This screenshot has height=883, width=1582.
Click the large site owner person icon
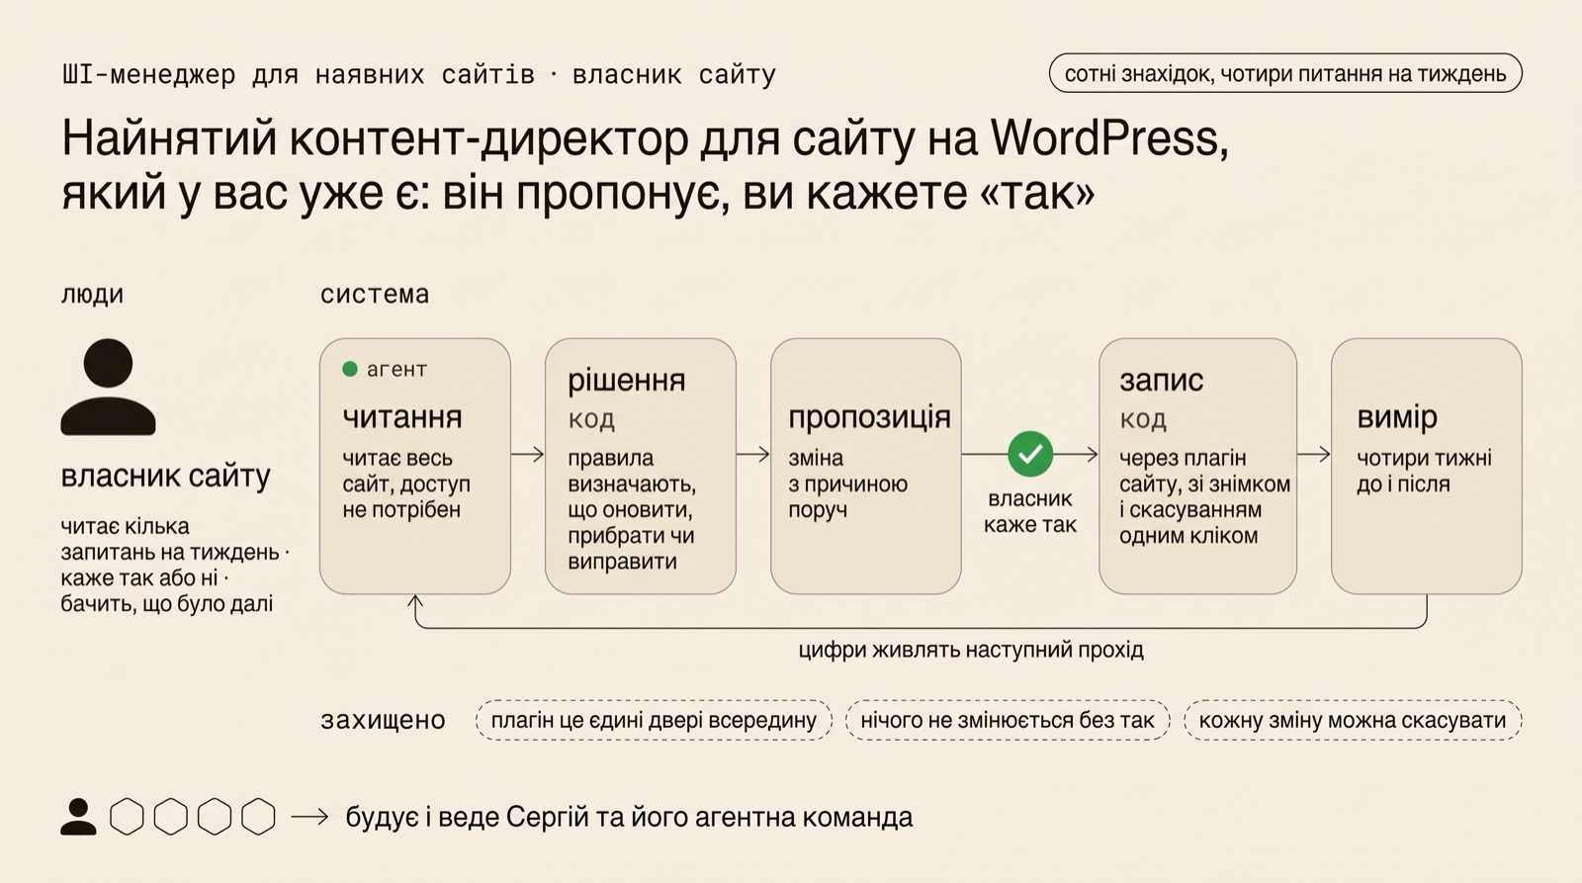point(109,387)
